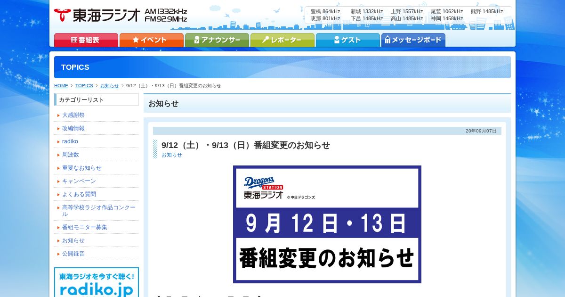Screen dimensions: 565x297
Task: Click the 番組変更のお知らせ article image
Action: click(x=327, y=224)
